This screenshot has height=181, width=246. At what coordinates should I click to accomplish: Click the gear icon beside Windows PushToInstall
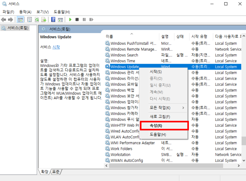(107, 43)
